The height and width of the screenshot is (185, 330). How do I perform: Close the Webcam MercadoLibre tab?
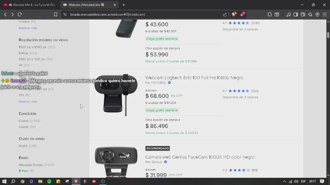(115, 5)
